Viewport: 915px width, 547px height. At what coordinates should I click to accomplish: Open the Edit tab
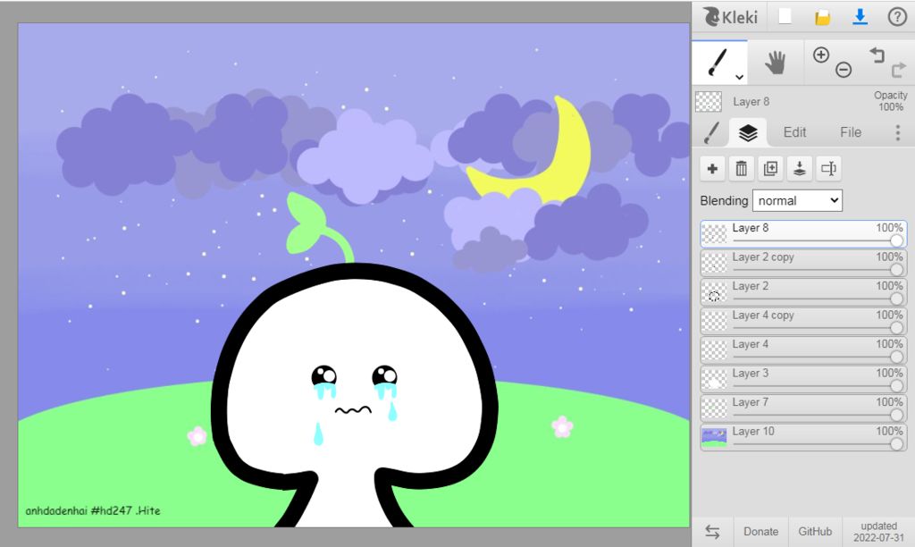coord(794,132)
